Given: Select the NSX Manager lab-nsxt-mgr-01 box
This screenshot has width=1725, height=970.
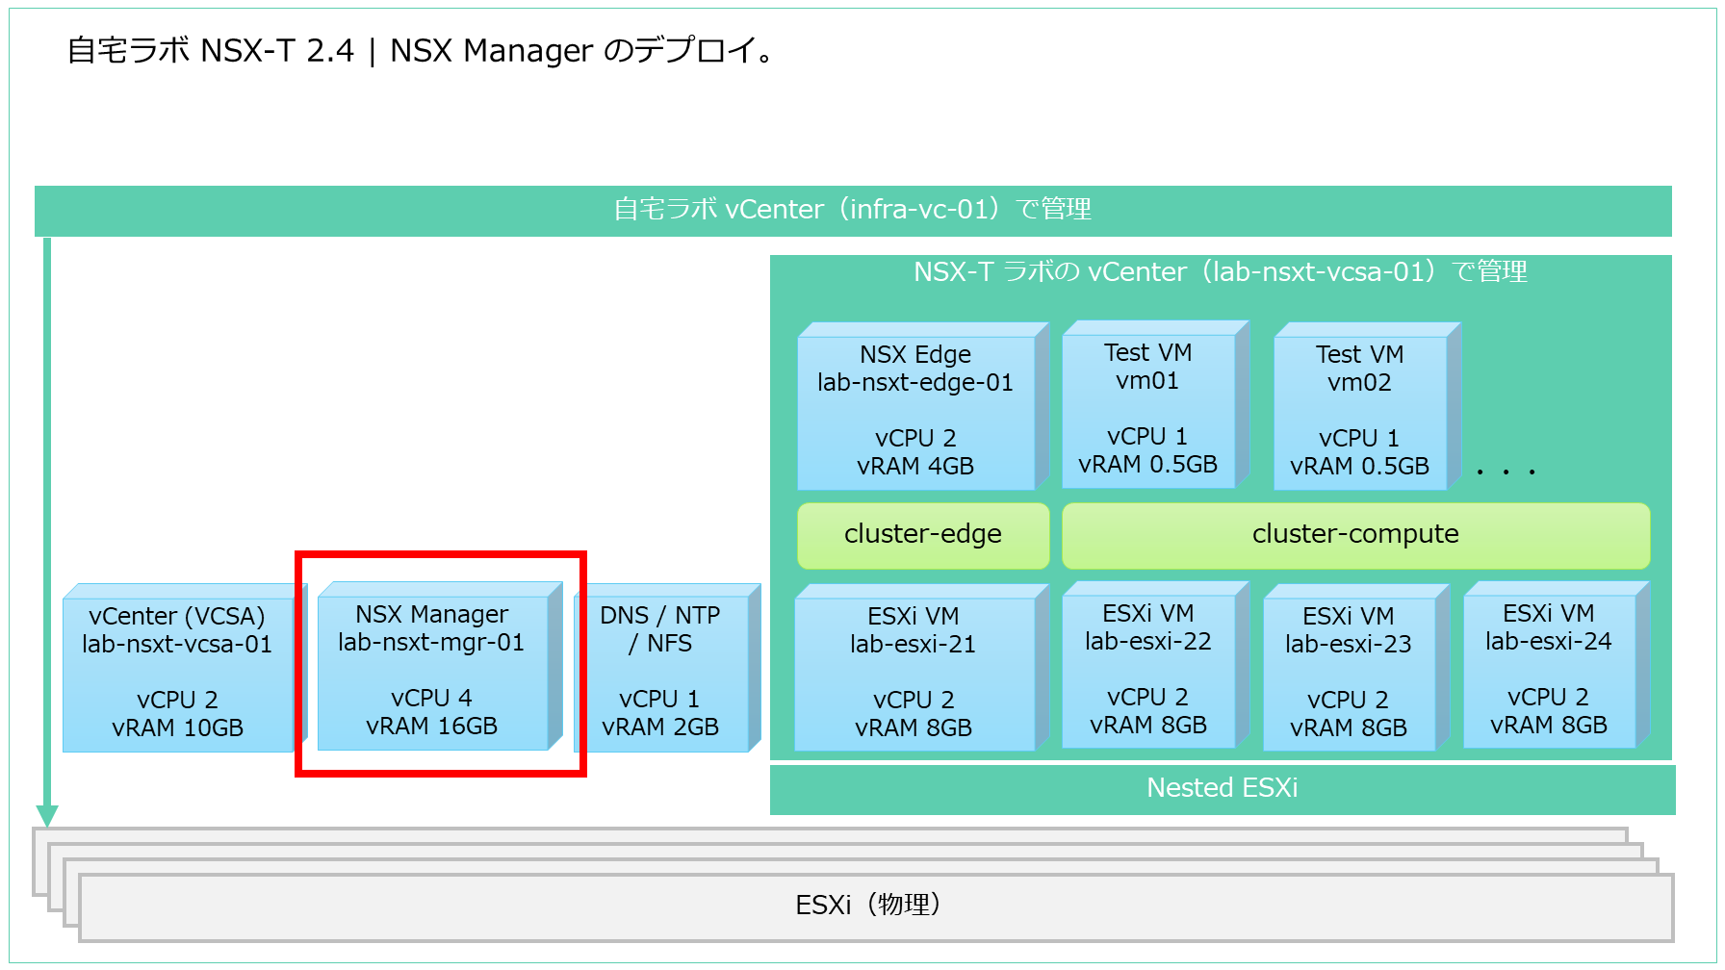Looking at the screenshot, I should (440, 666).
